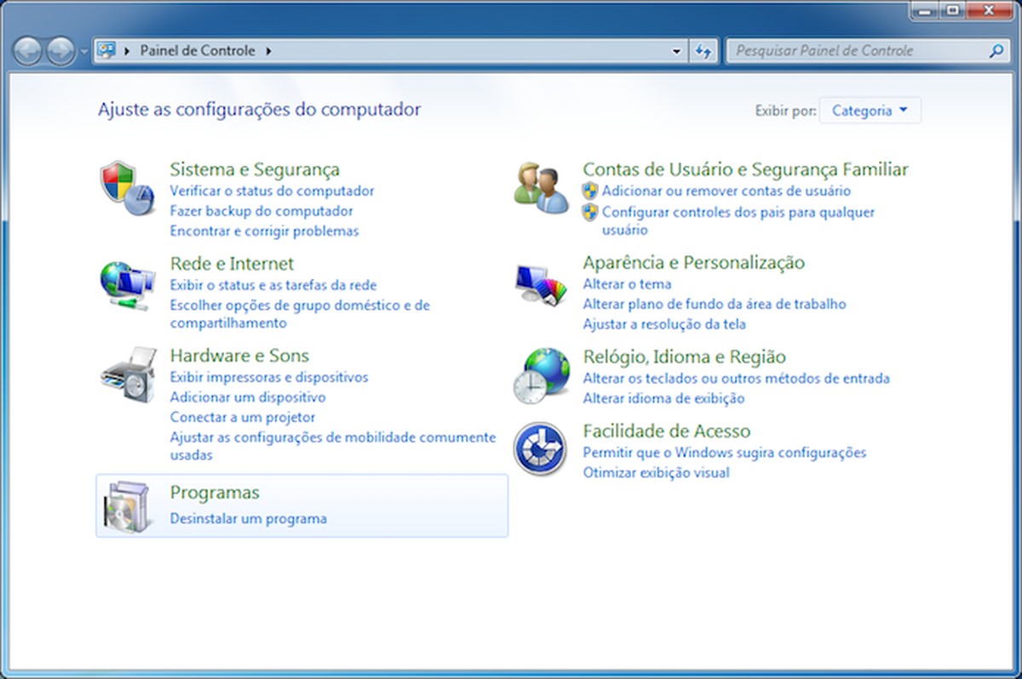Click Escolher opções de grupo doméstico link
The width and height of the screenshot is (1022, 679).
[300, 314]
